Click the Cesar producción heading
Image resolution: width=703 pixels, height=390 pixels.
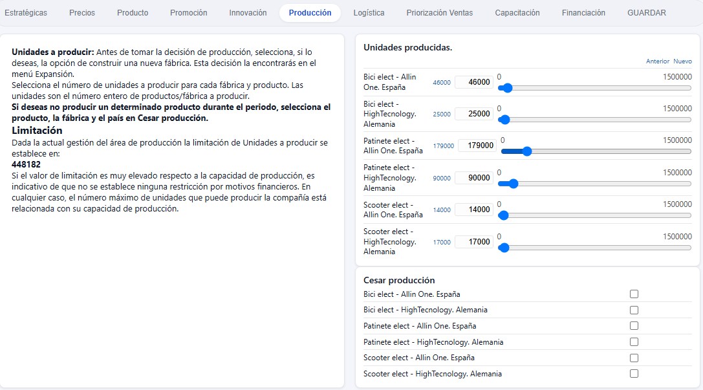pos(399,280)
